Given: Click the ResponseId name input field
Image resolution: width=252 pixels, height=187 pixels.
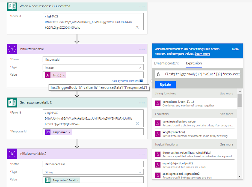Looking at the screenshot, I should (93, 59).
